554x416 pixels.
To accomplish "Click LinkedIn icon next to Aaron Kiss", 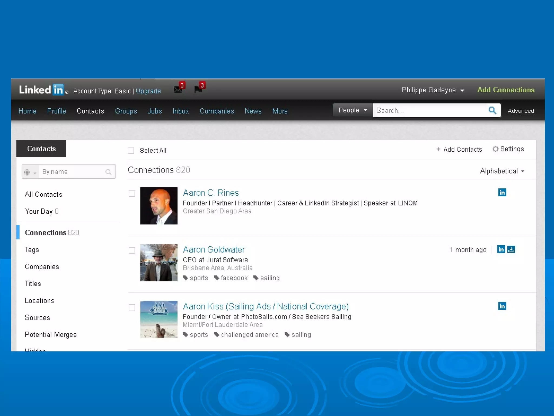I will click(502, 306).
